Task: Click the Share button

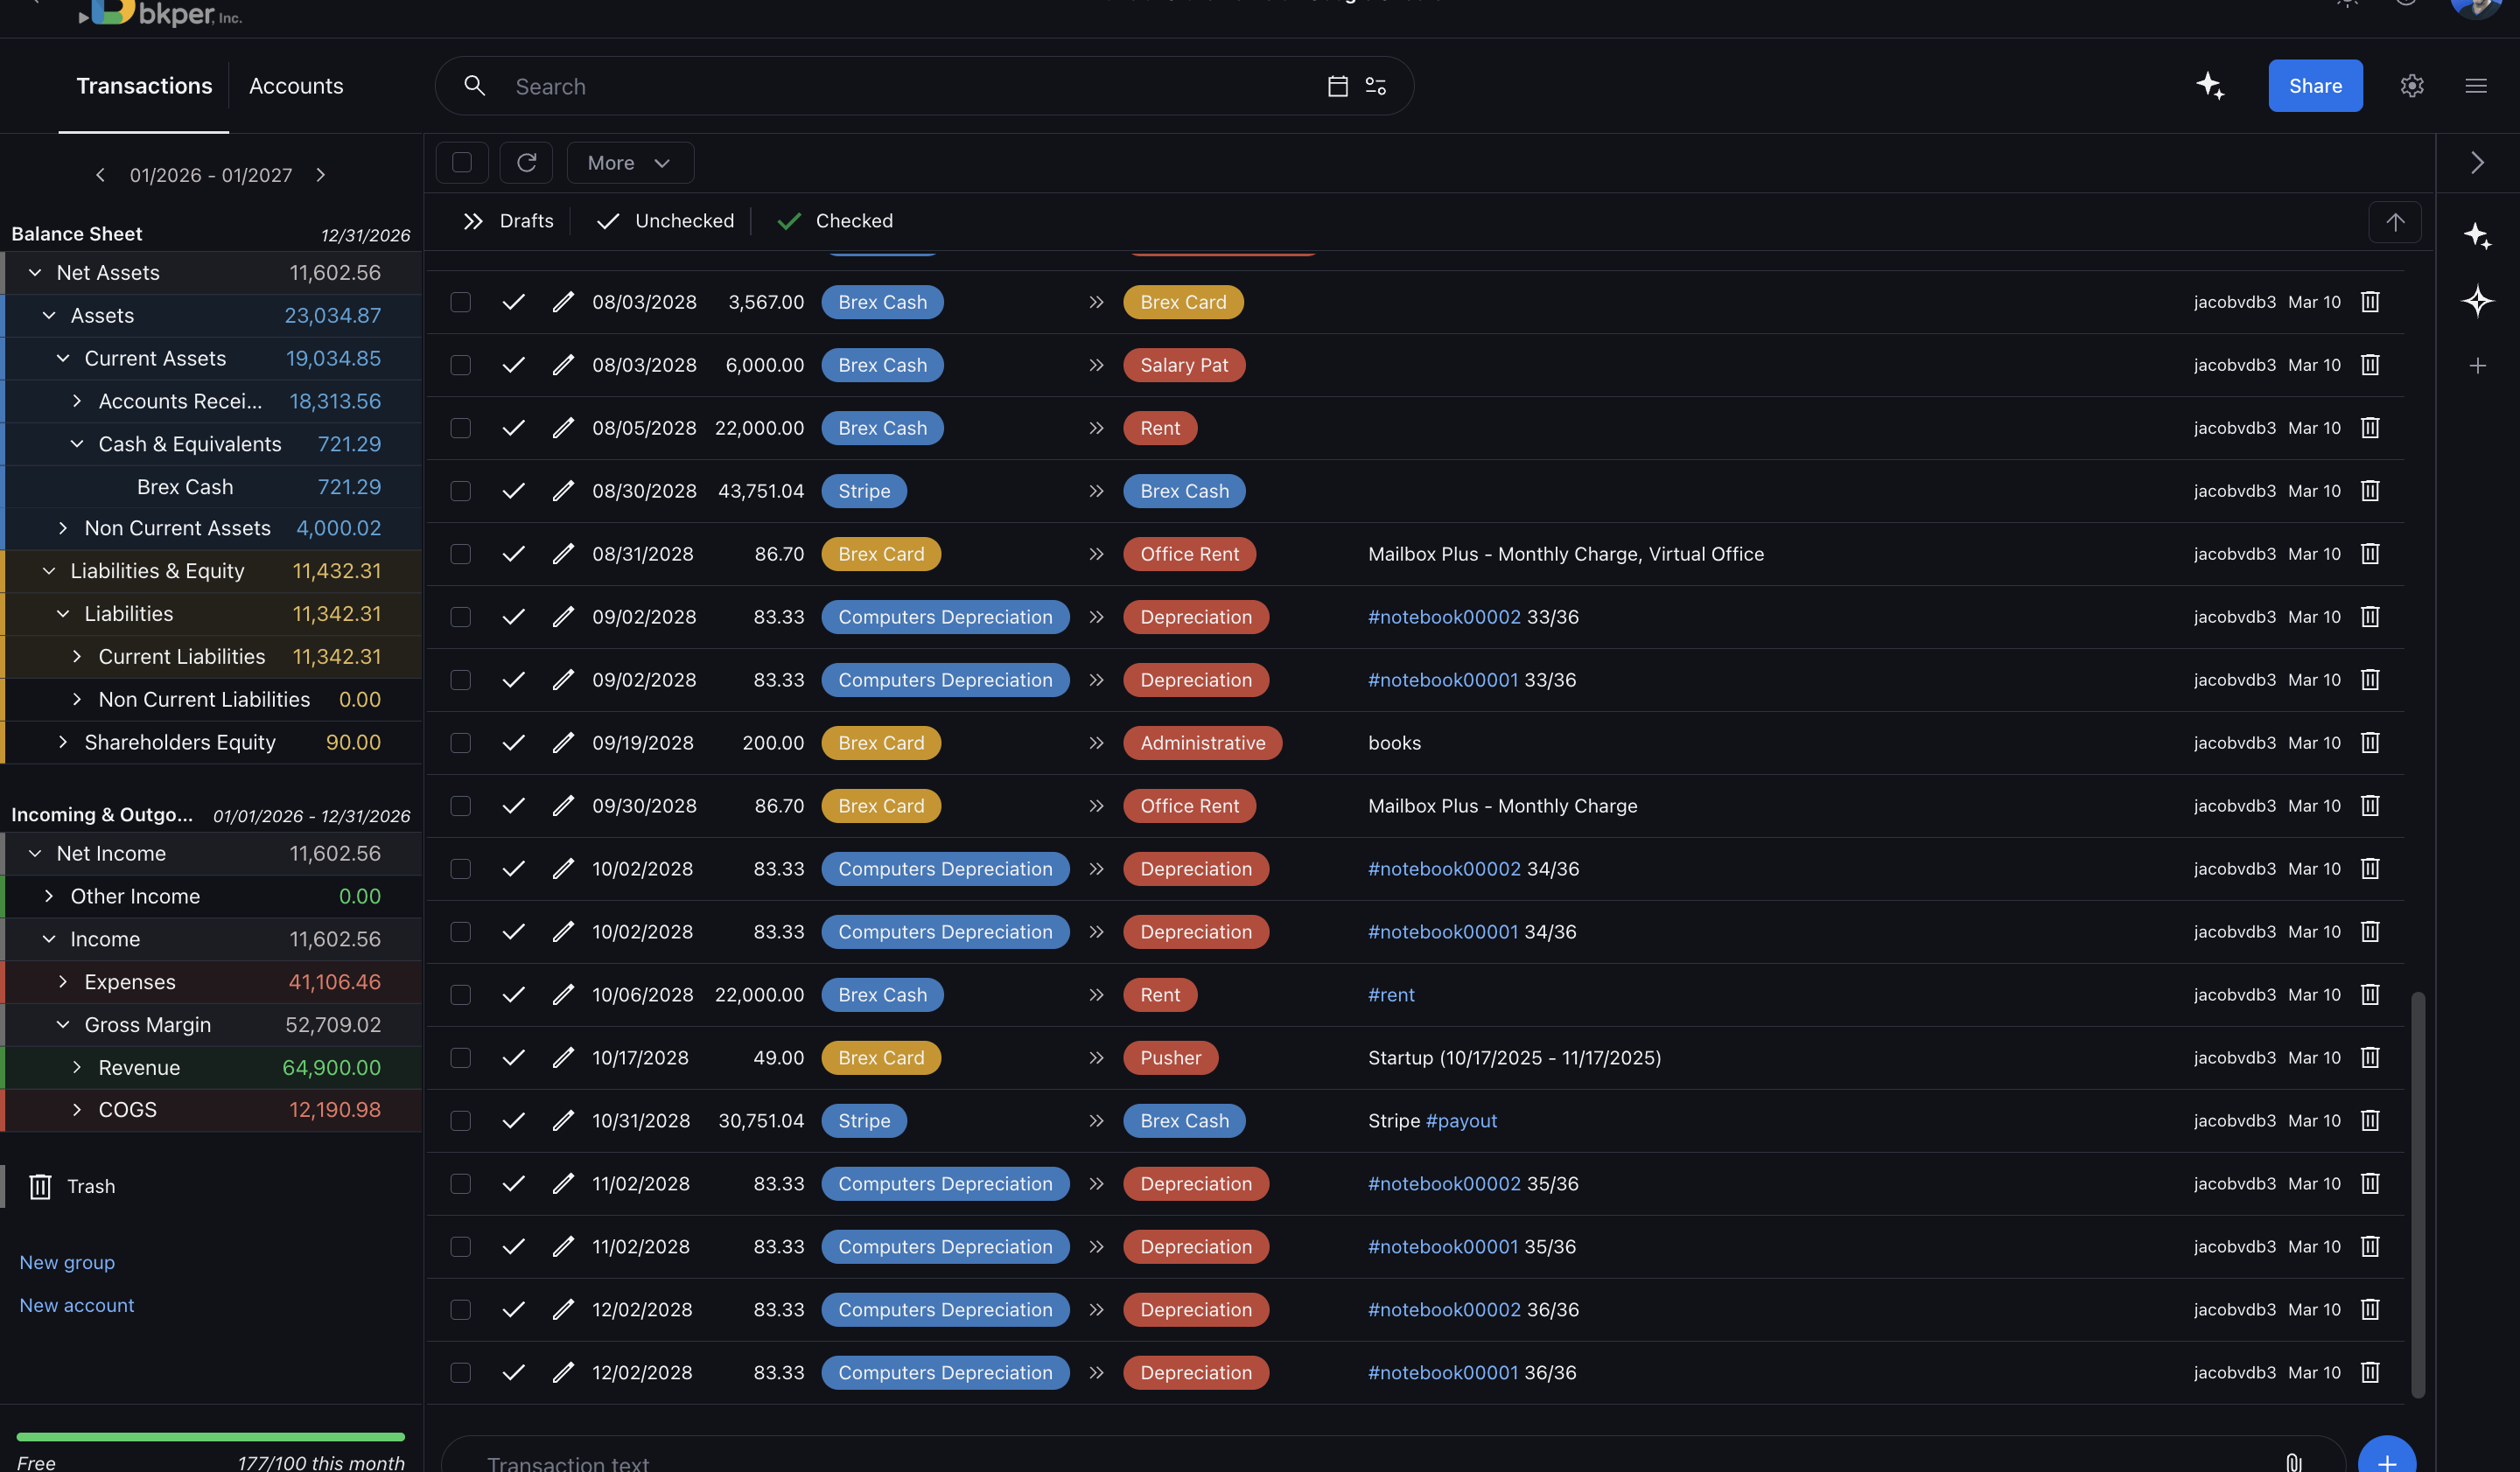Action: tap(2315, 86)
